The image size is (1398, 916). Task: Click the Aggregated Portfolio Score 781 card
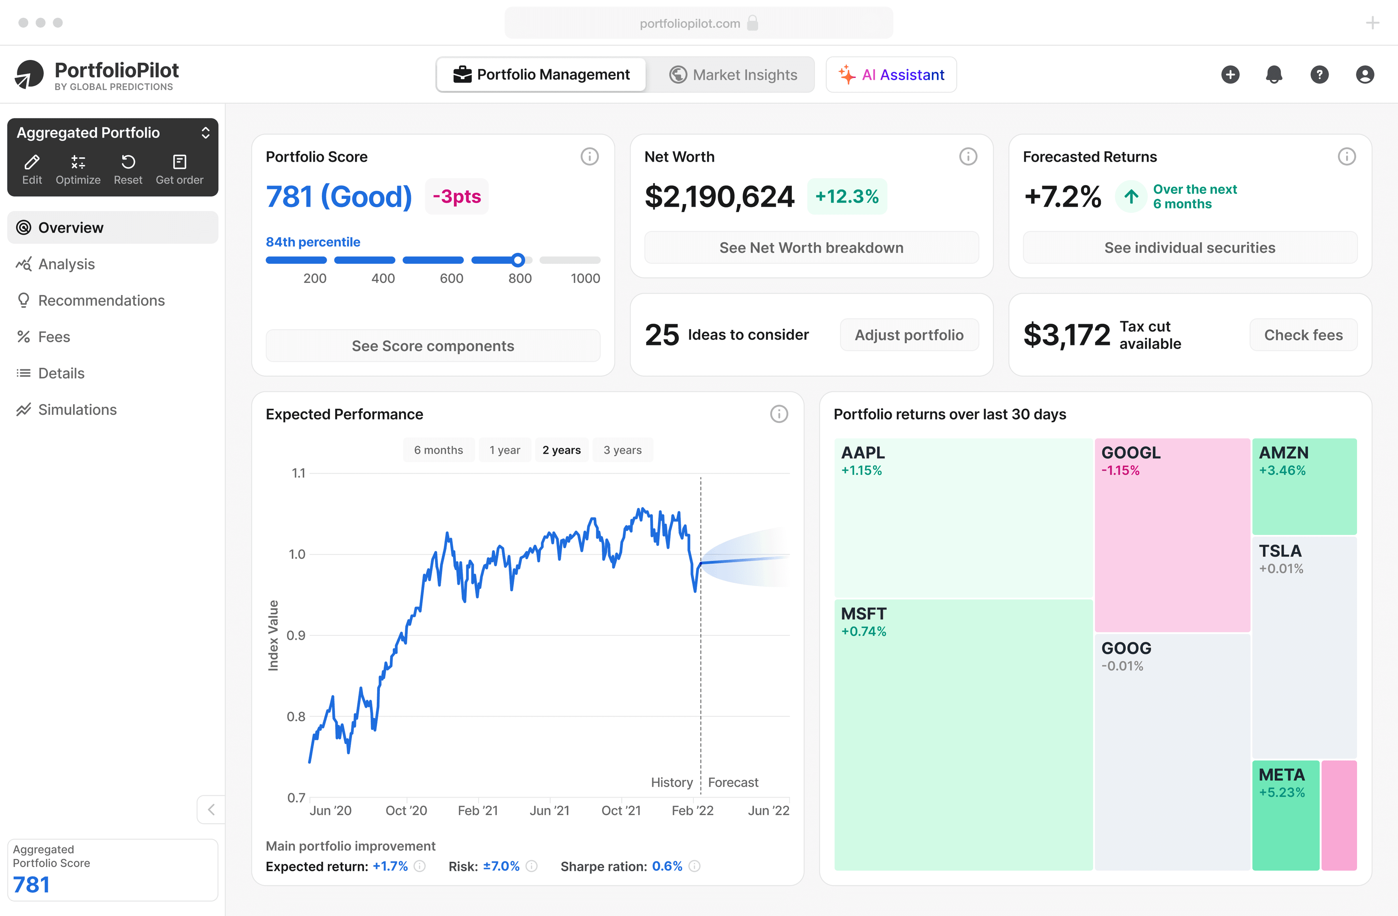112,870
